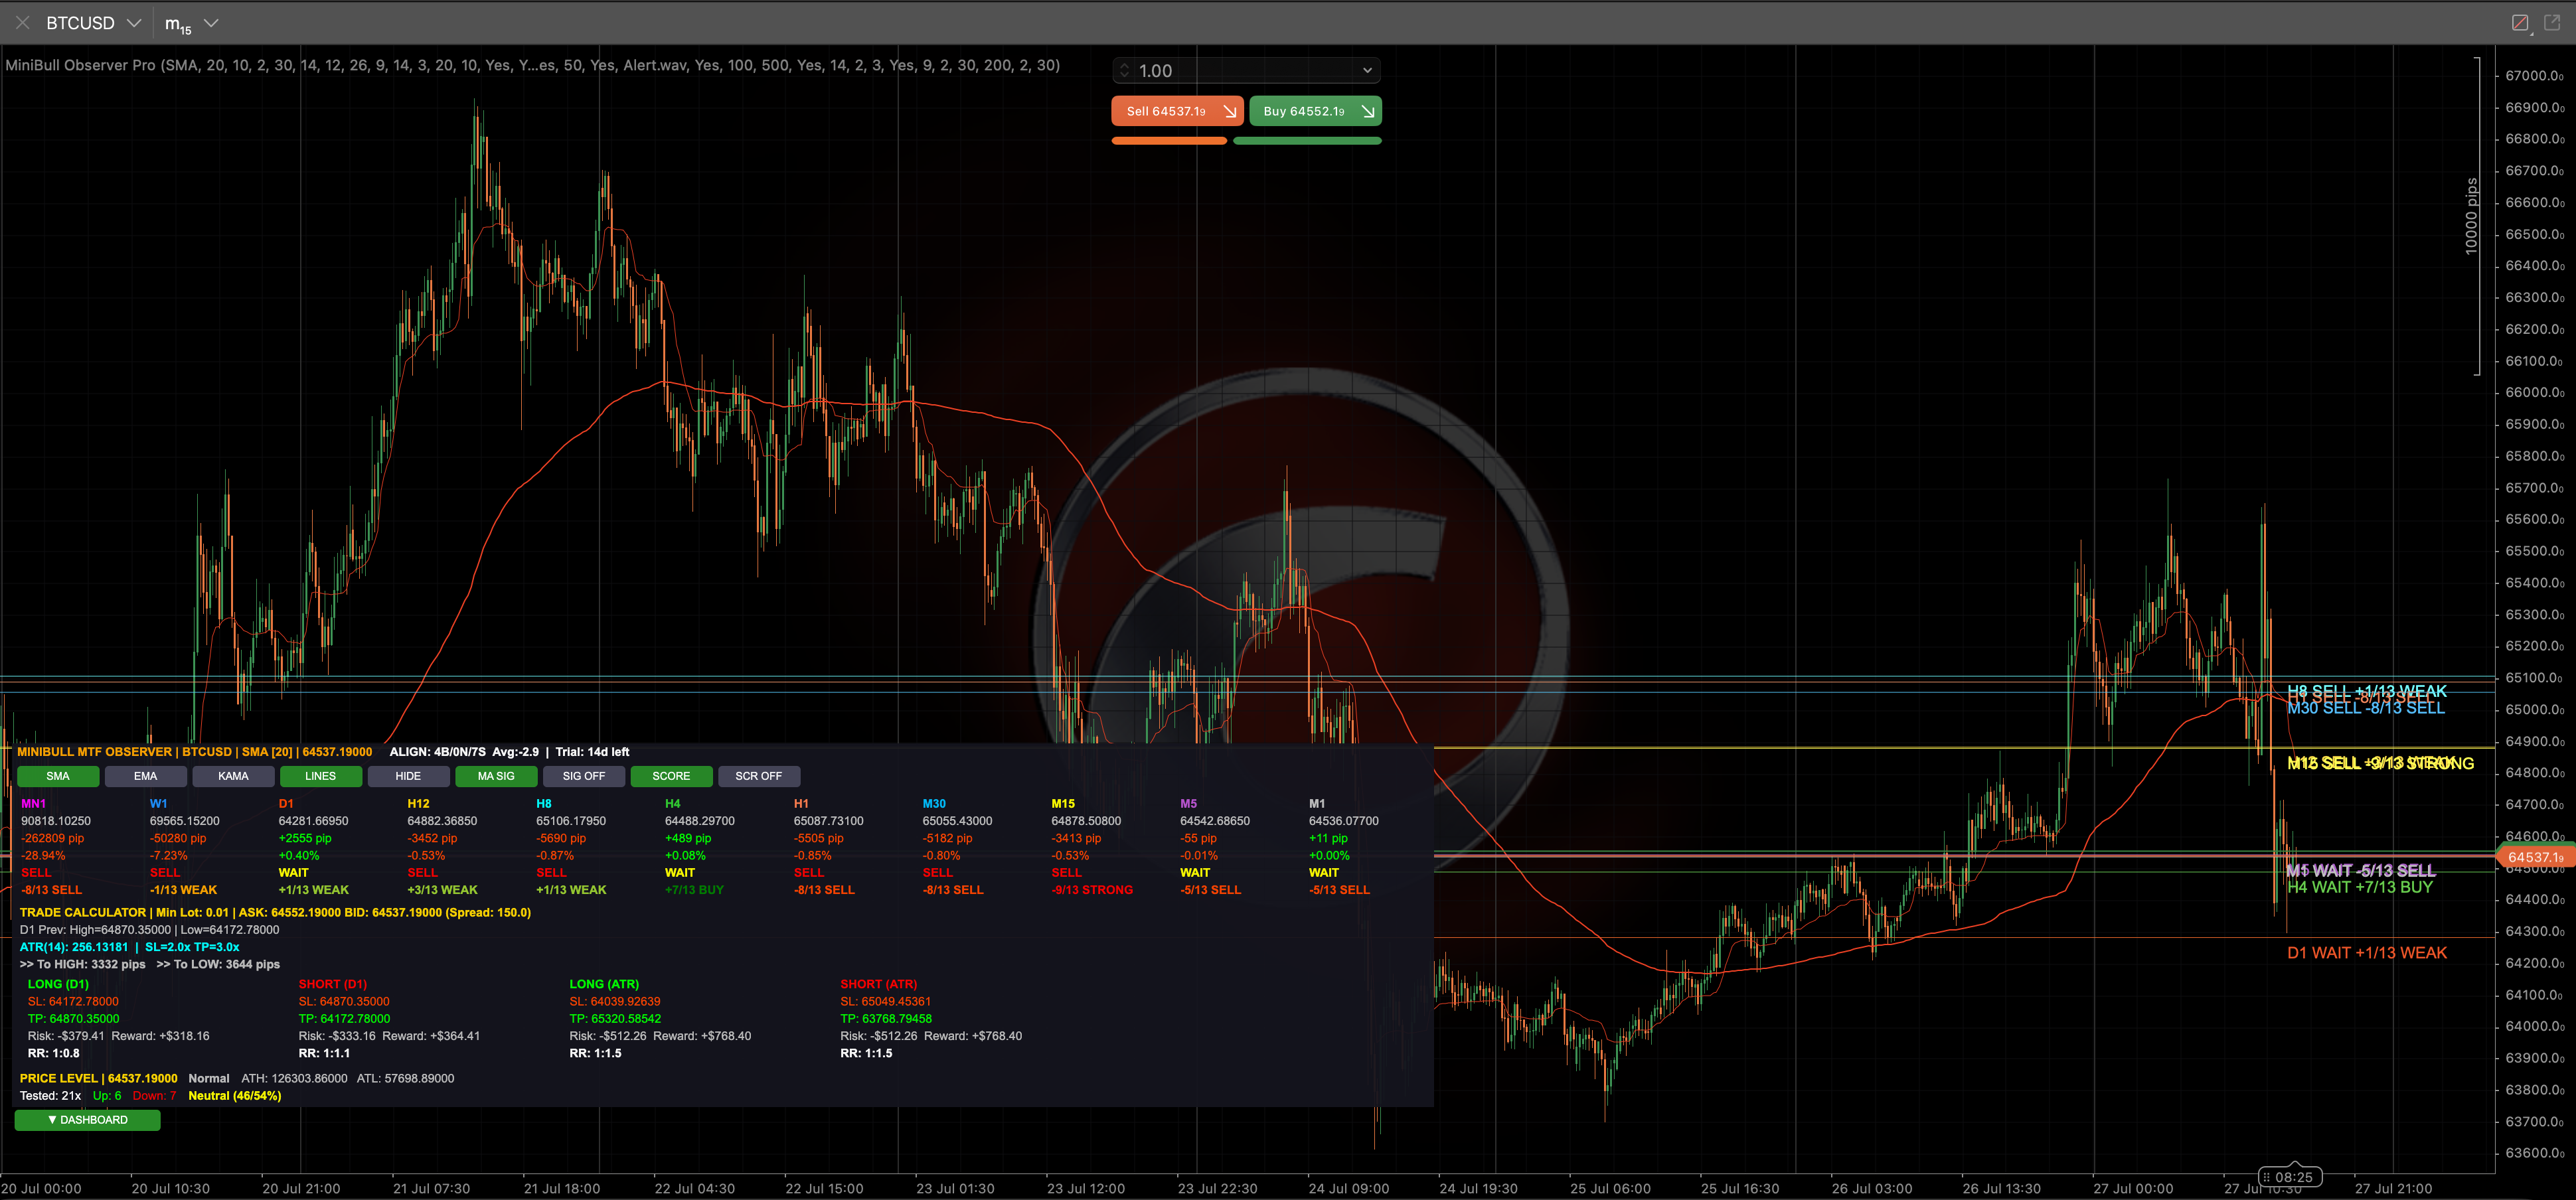
Task: Open the drawing tools icon with red diagonal line
Action: (x=2520, y=22)
